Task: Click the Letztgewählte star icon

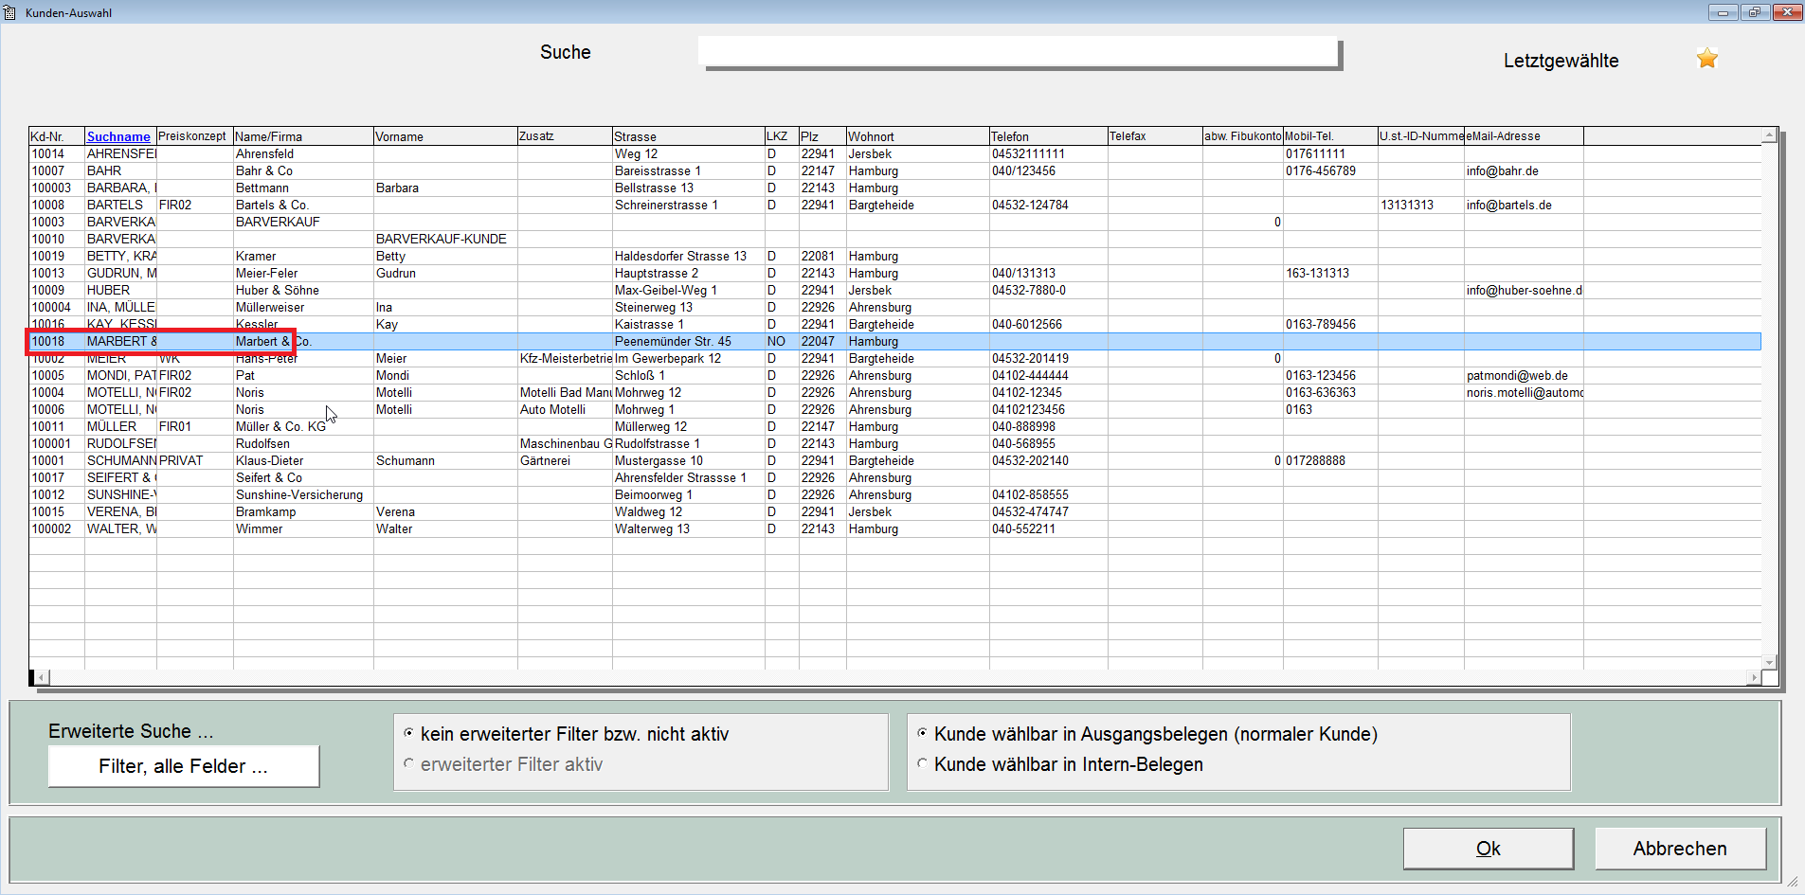Action: tap(1707, 59)
